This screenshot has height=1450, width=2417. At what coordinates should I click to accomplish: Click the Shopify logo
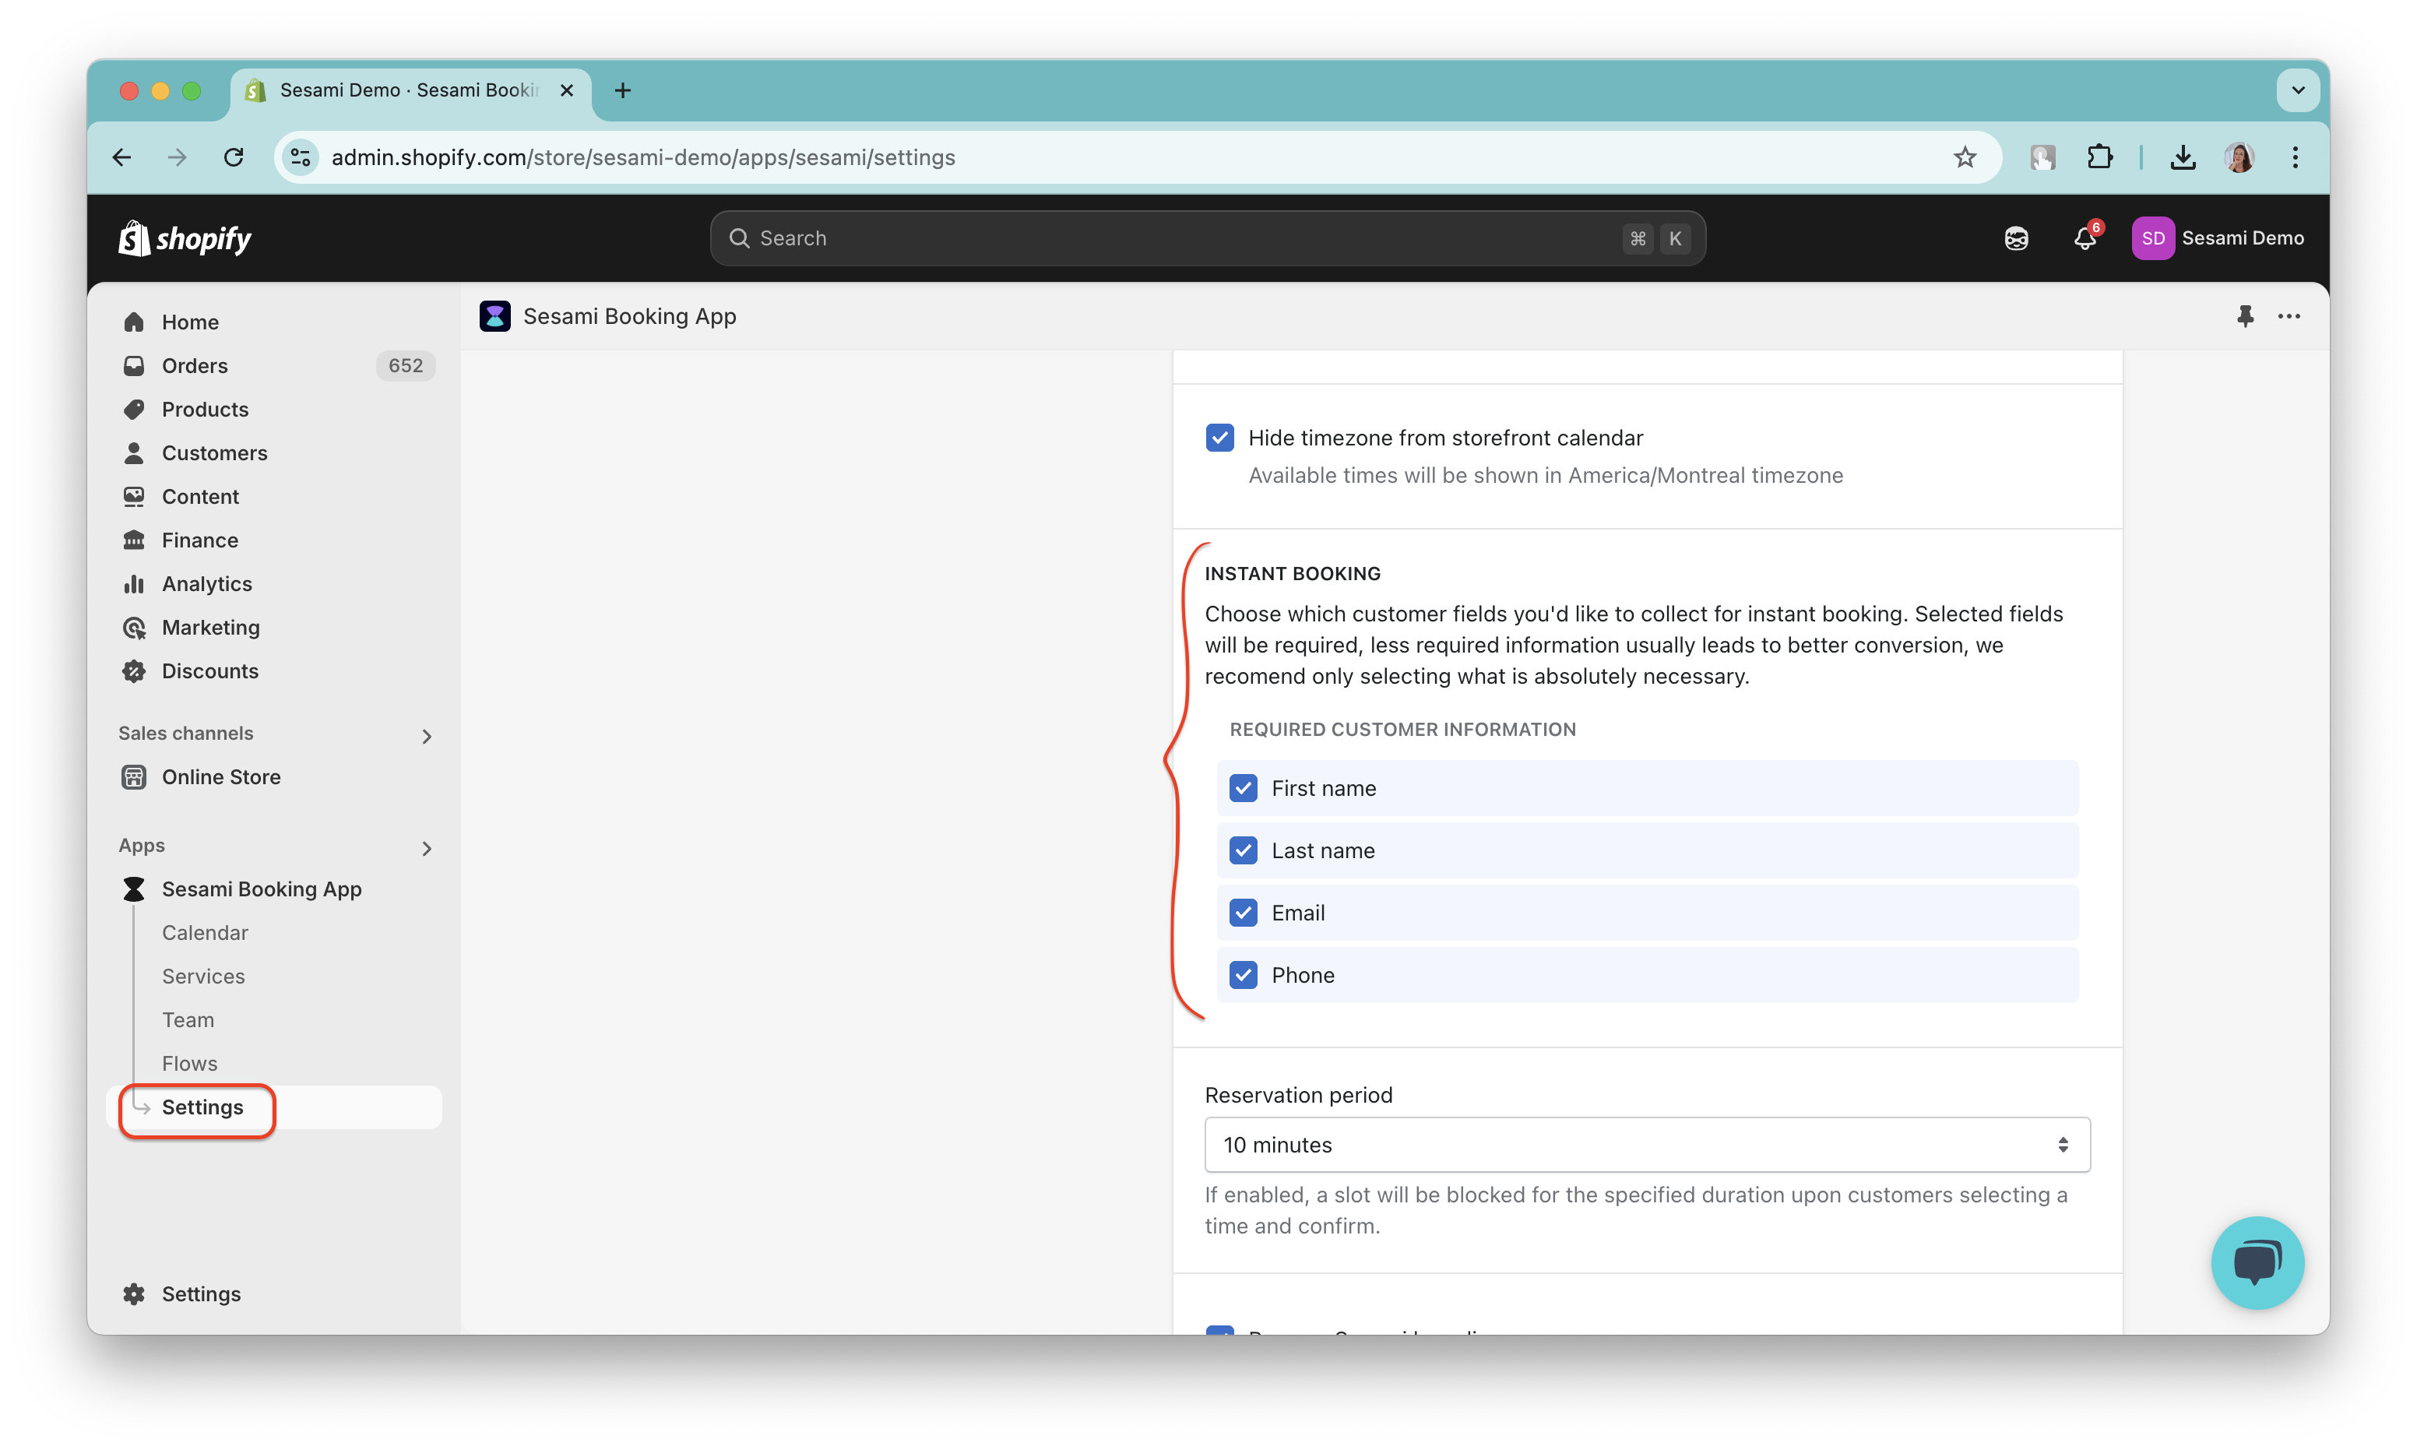[x=185, y=238]
